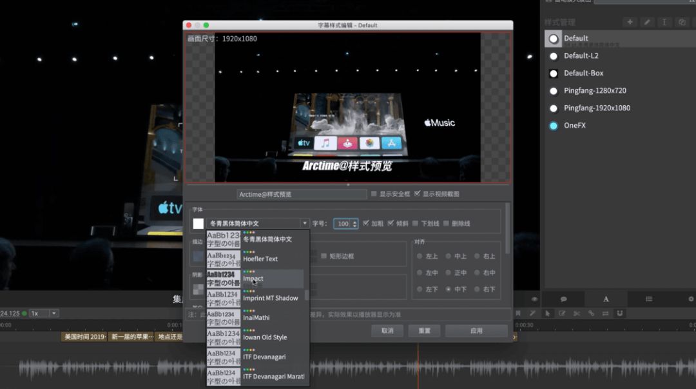Click the swap arrows tool icon
Viewport: 696px width, 389px height.
point(605,314)
